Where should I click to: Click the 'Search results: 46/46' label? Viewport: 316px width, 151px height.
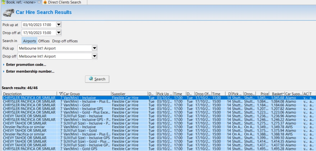click(20, 88)
